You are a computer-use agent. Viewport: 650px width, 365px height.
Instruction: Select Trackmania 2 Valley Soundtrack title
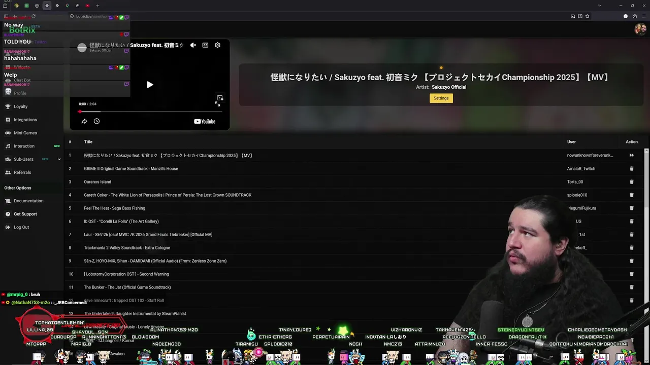tap(127, 247)
